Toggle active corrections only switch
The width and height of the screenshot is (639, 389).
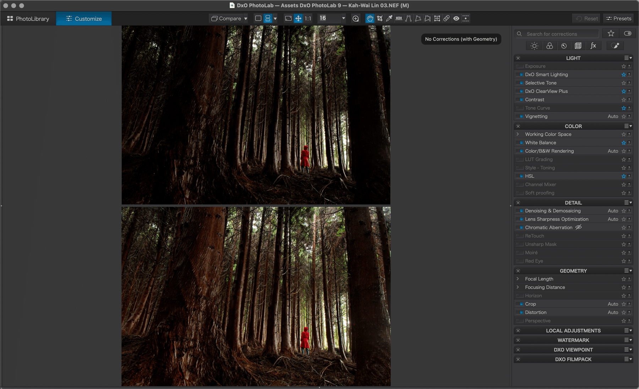[628, 33]
